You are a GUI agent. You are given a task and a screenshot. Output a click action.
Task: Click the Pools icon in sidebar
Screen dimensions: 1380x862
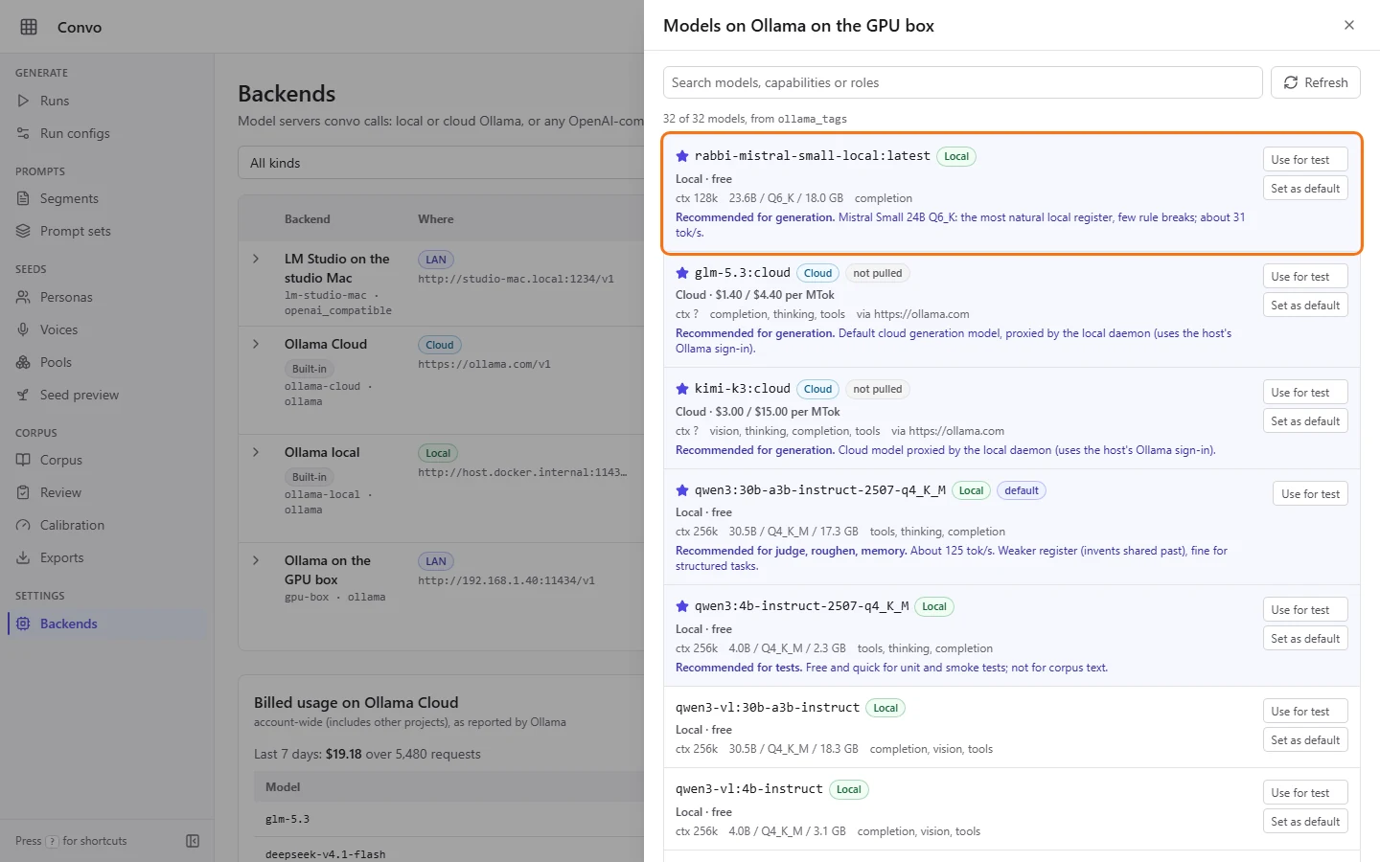click(x=23, y=362)
